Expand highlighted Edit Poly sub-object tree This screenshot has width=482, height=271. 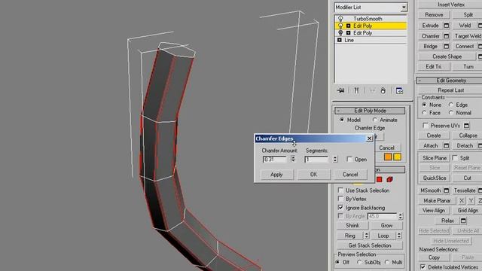[x=348, y=26]
